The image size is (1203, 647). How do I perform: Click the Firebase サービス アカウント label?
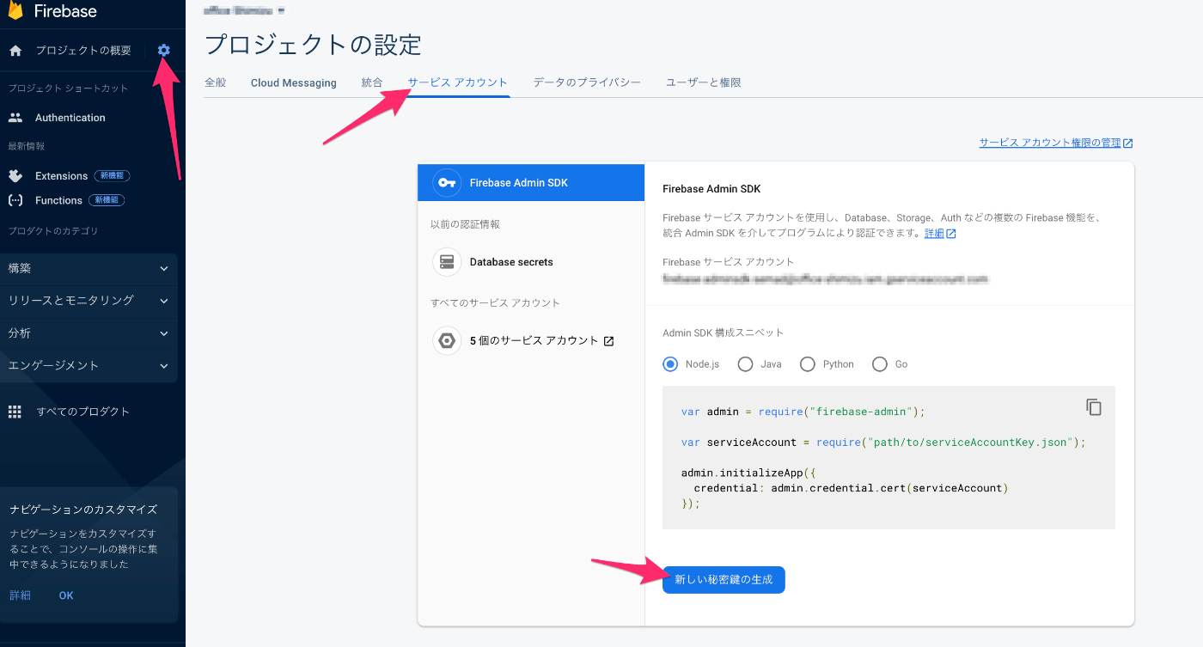point(729,262)
